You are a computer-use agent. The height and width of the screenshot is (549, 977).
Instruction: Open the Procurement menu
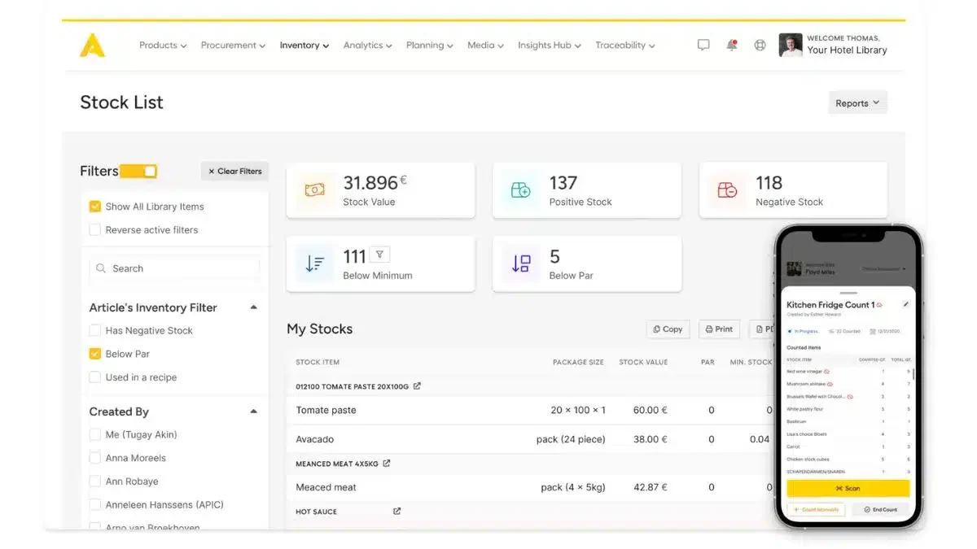pos(234,46)
